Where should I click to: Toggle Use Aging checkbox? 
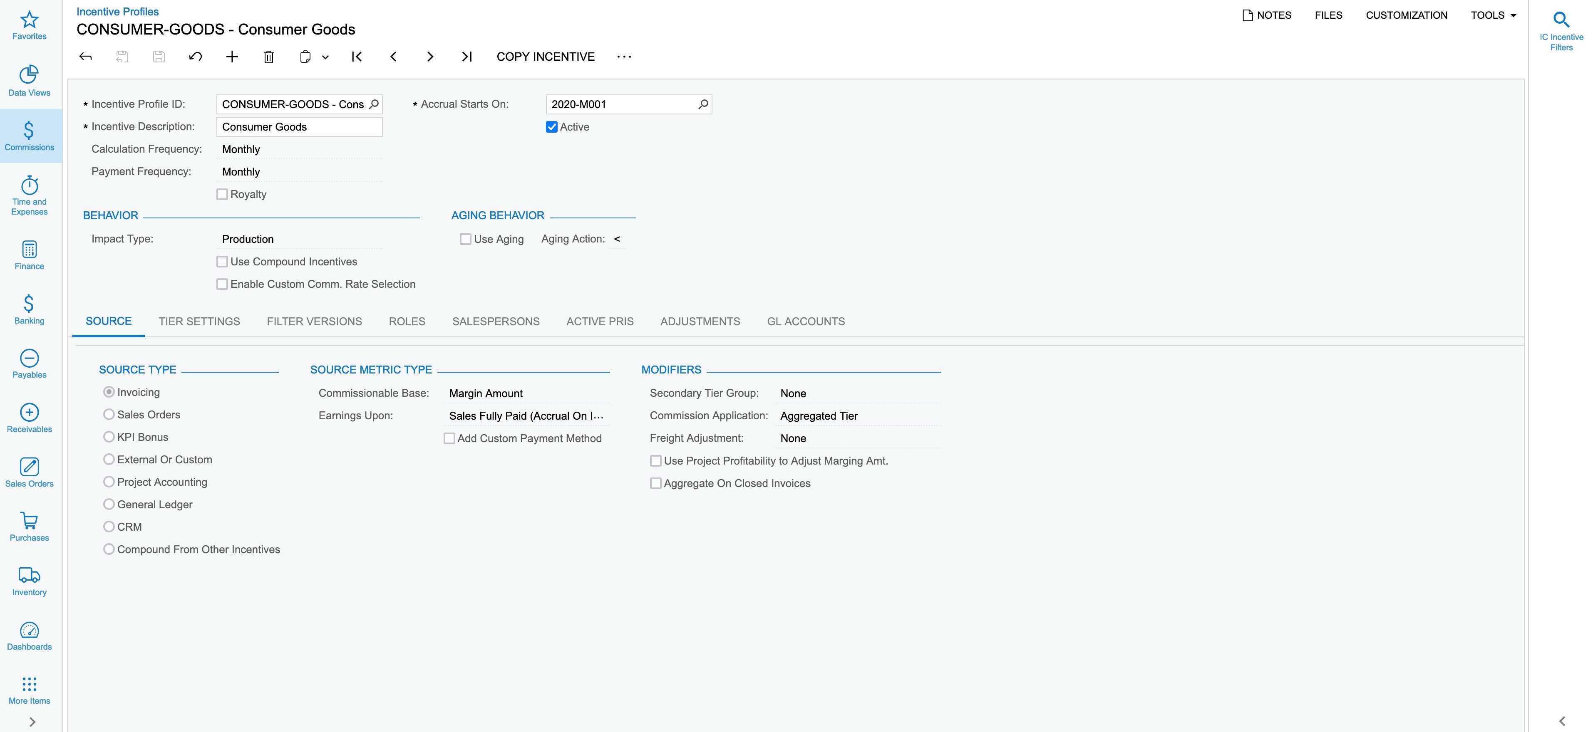(465, 239)
